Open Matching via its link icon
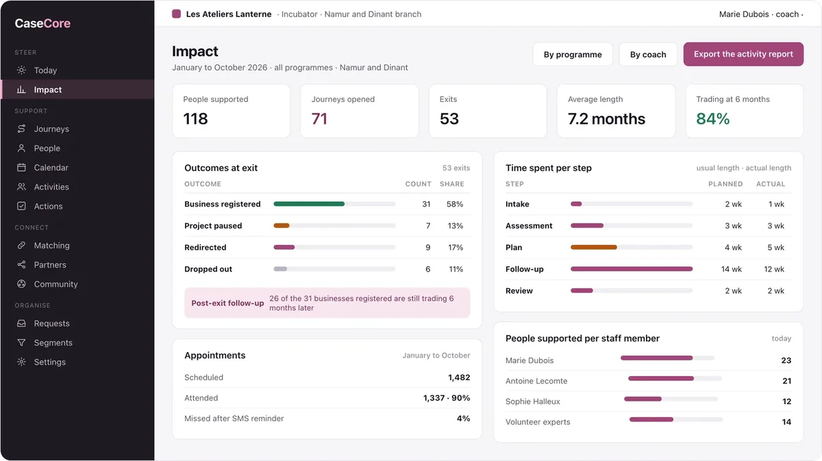 pyautogui.click(x=21, y=246)
